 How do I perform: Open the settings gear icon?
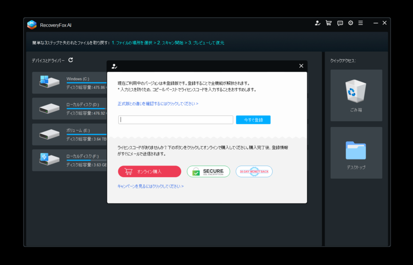[350, 23]
